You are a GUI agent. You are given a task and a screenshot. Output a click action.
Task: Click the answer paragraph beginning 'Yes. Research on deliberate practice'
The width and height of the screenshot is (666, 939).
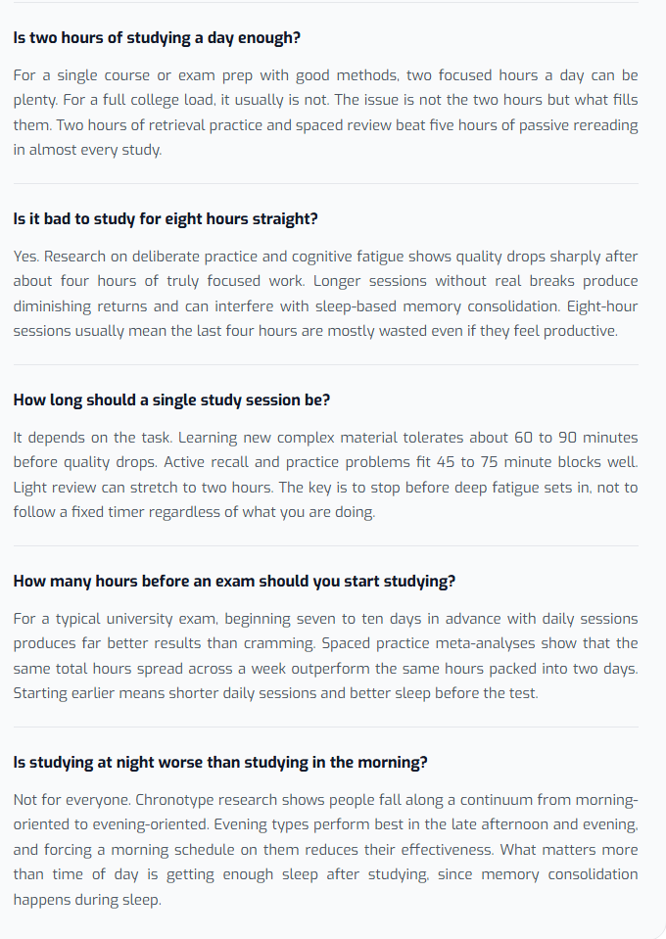(x=325, y=294)
